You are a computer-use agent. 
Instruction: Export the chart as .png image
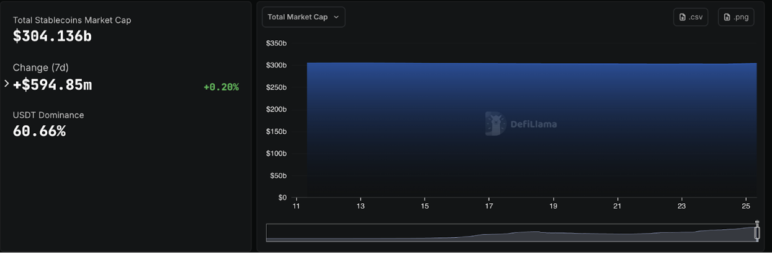coord(735,17)
